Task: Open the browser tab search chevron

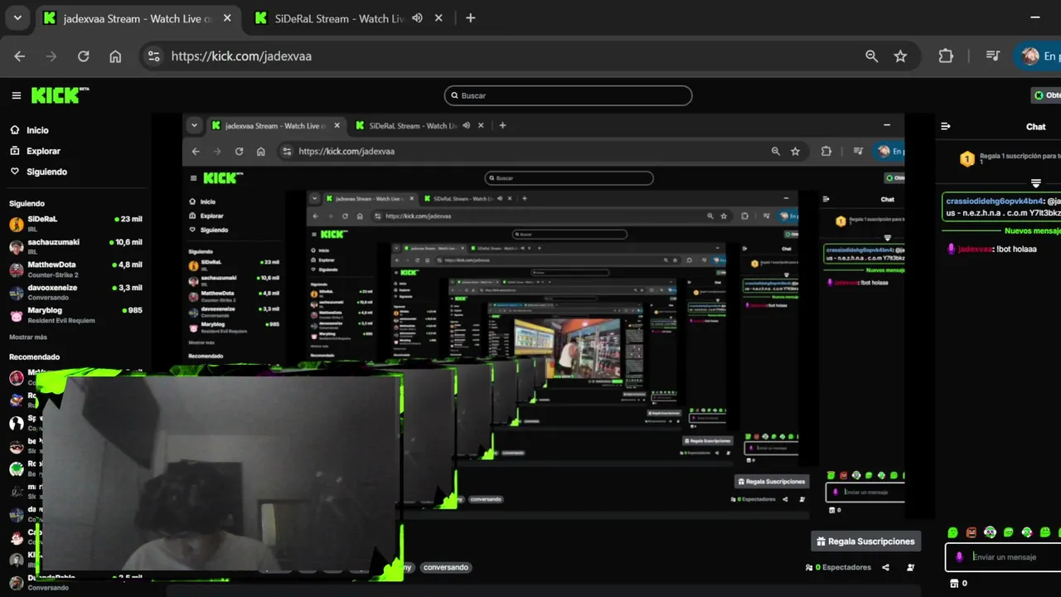Action: (x=17, y=17)
